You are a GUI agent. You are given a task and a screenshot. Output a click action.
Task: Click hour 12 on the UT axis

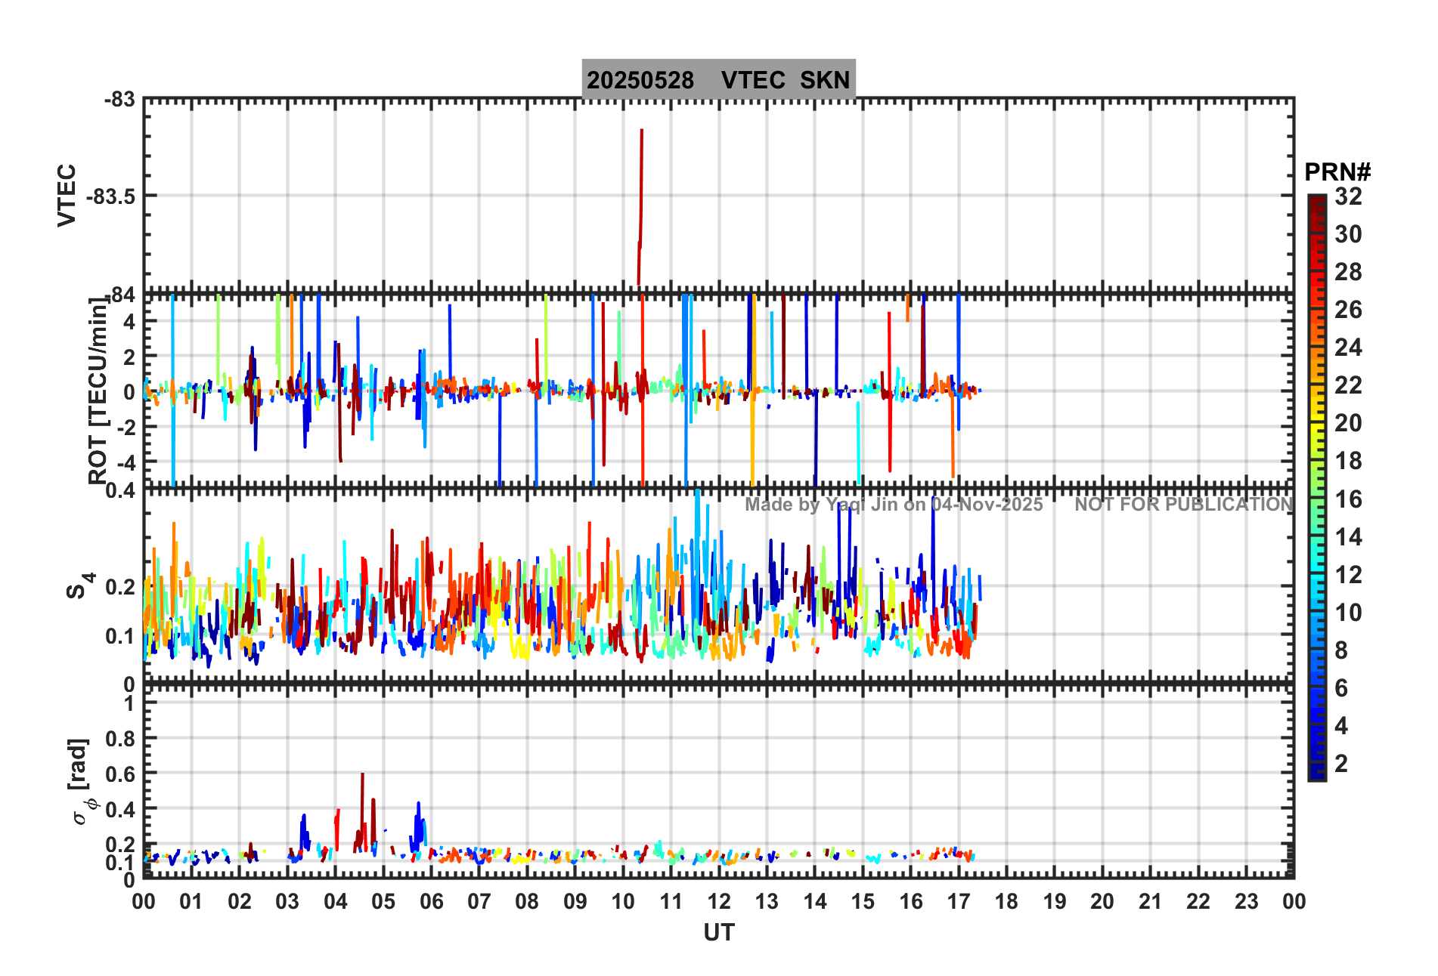click(x=719, y=901)
